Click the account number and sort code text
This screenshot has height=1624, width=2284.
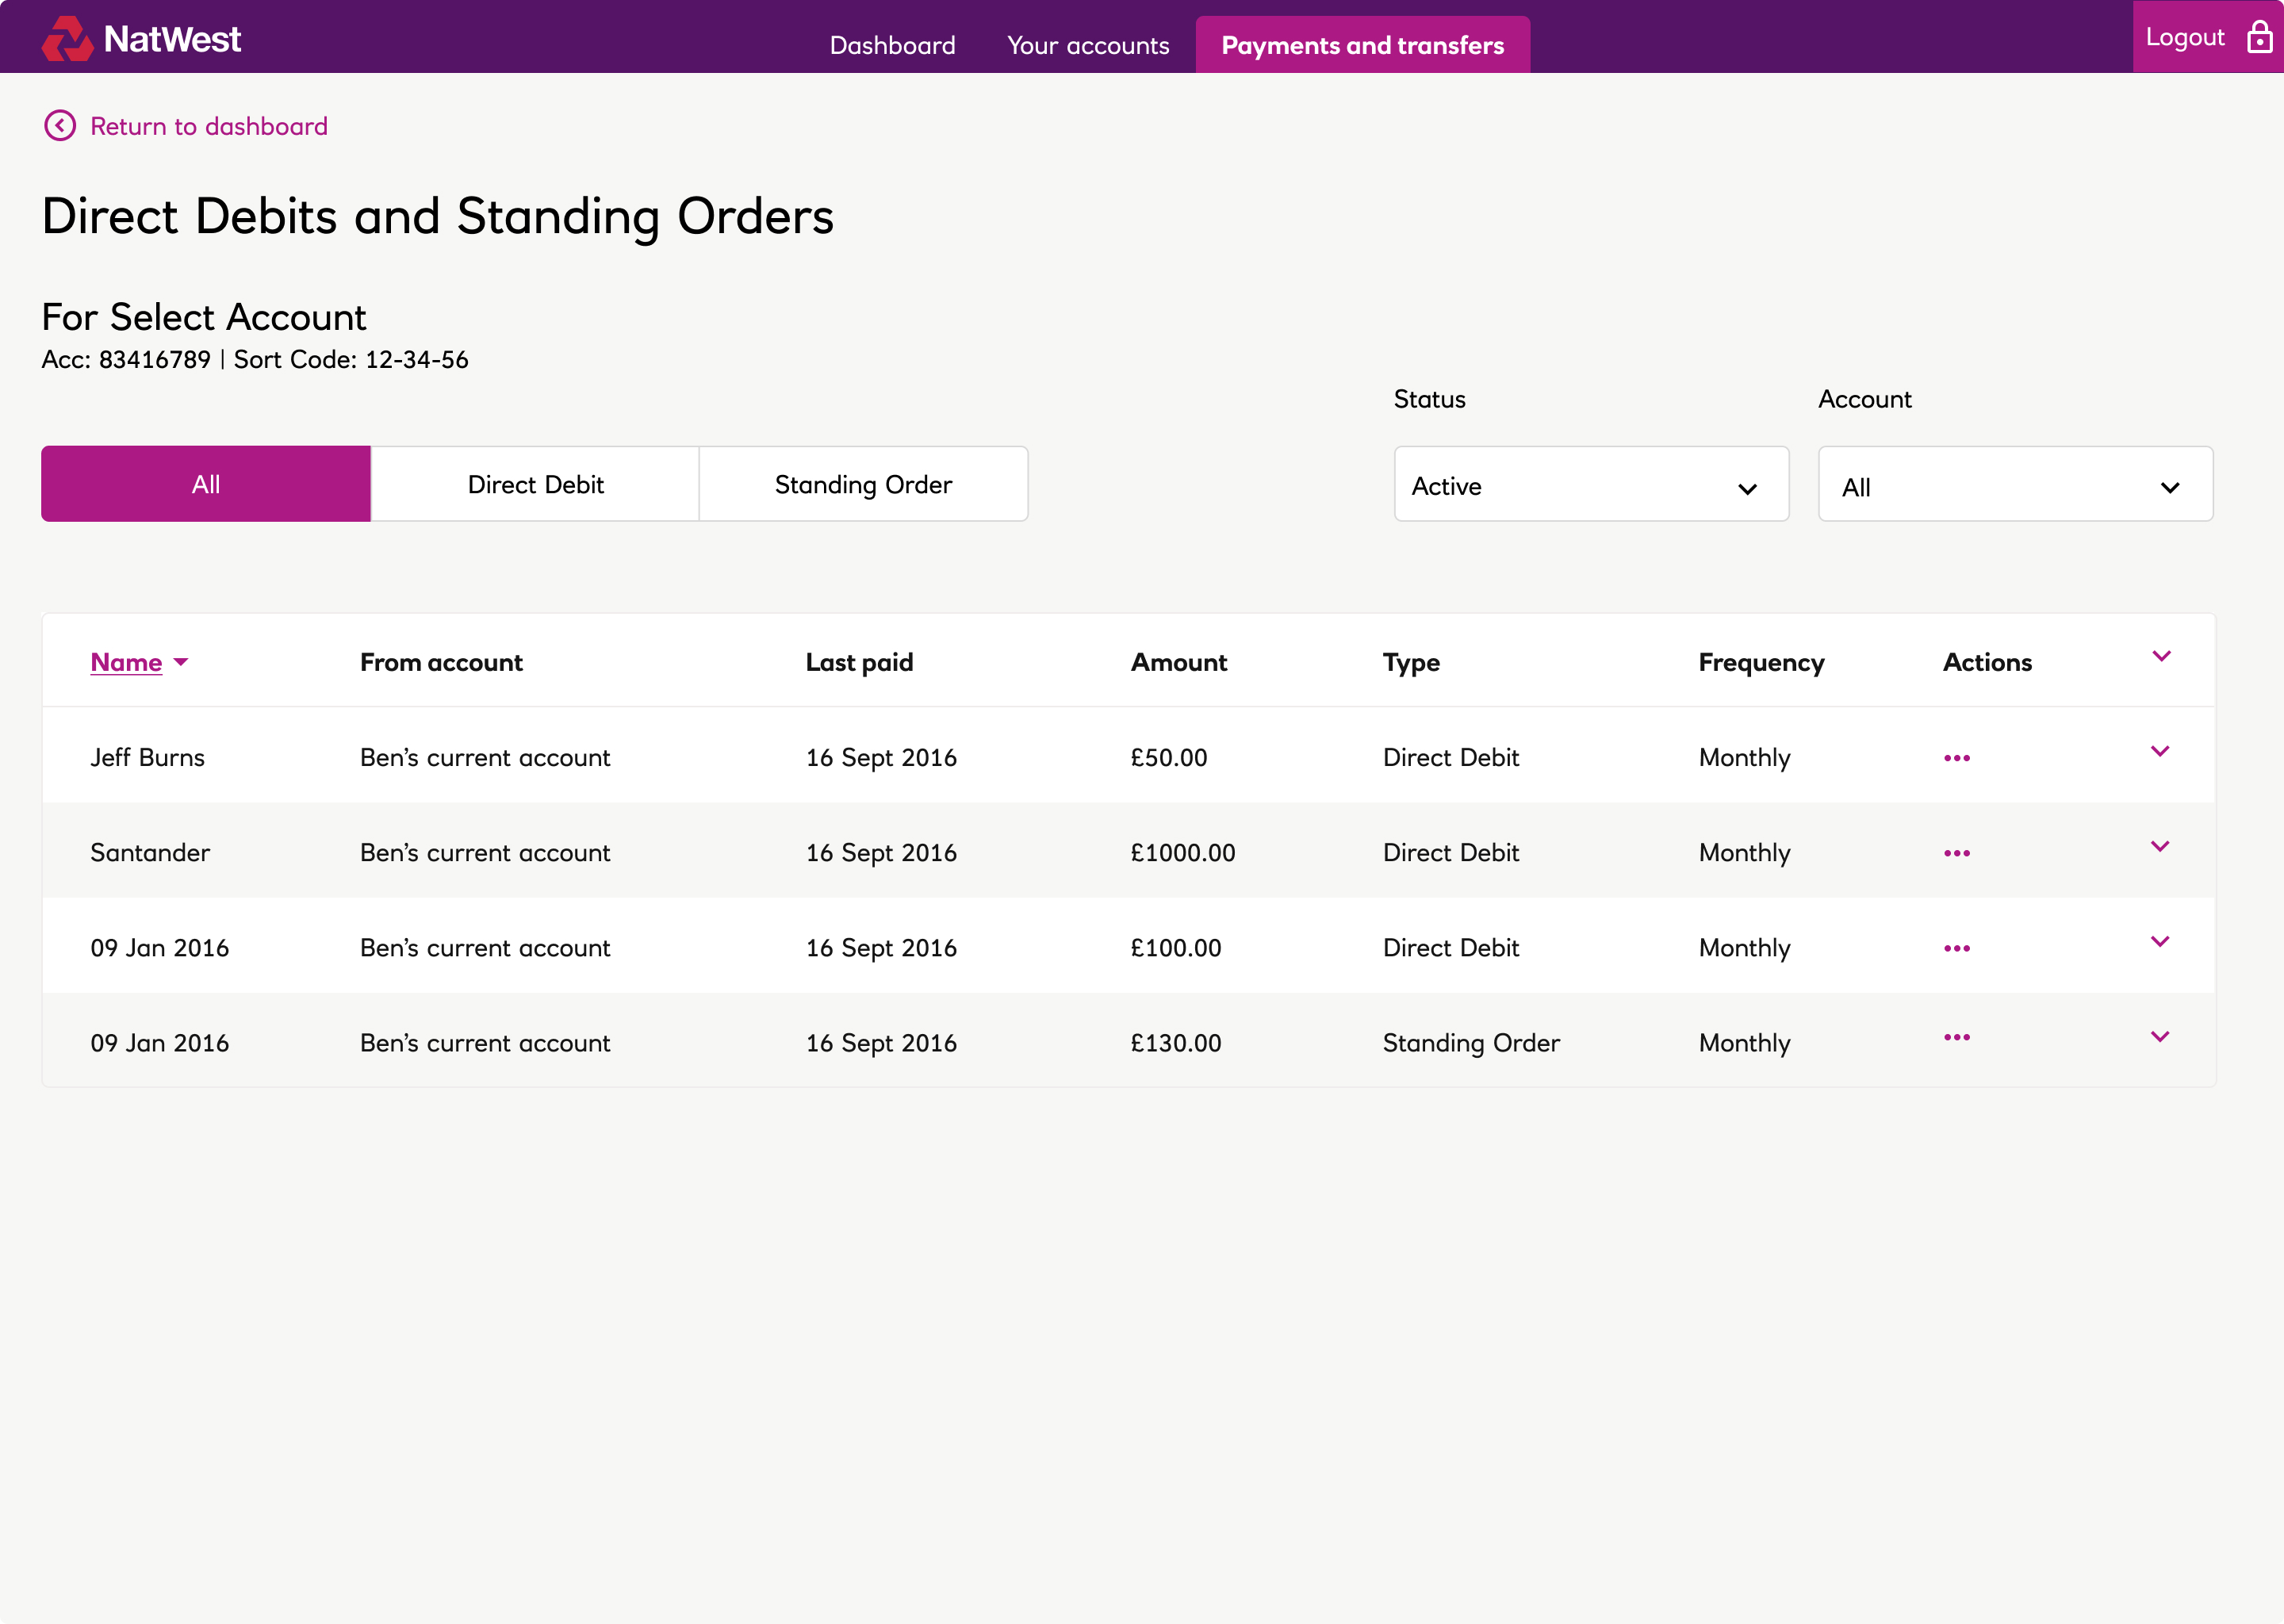[255, 359]
